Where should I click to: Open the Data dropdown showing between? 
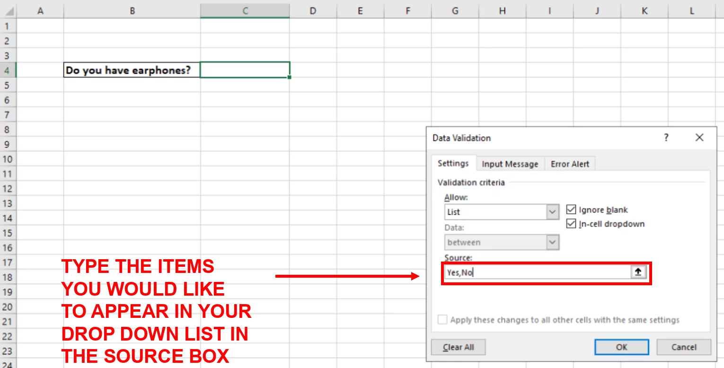pos(552,242)
